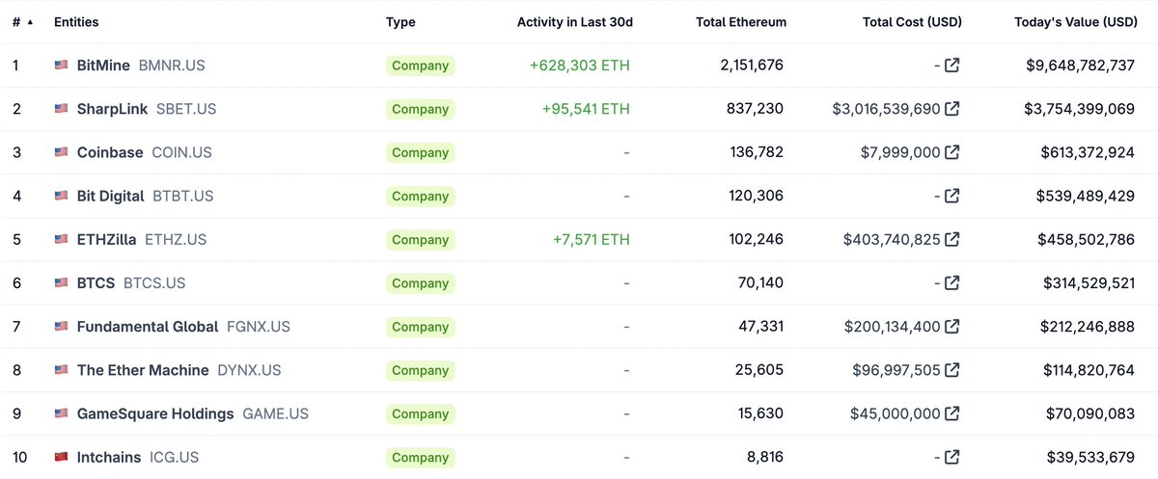This screenshot has height=479, width=1158.
Task: Open the BitMine entity link
Action: [103, 66]
